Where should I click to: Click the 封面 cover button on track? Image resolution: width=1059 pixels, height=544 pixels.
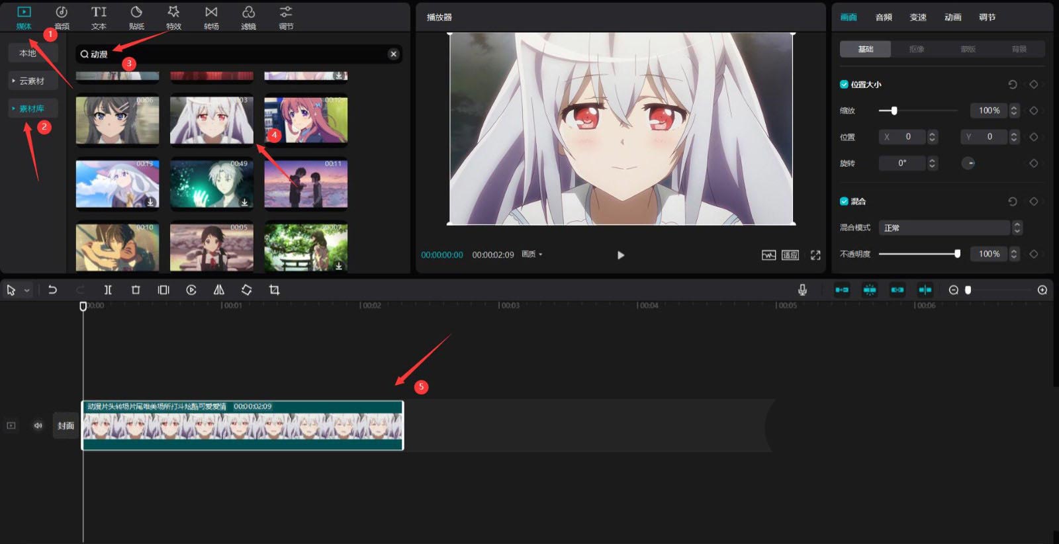[66, 426]
